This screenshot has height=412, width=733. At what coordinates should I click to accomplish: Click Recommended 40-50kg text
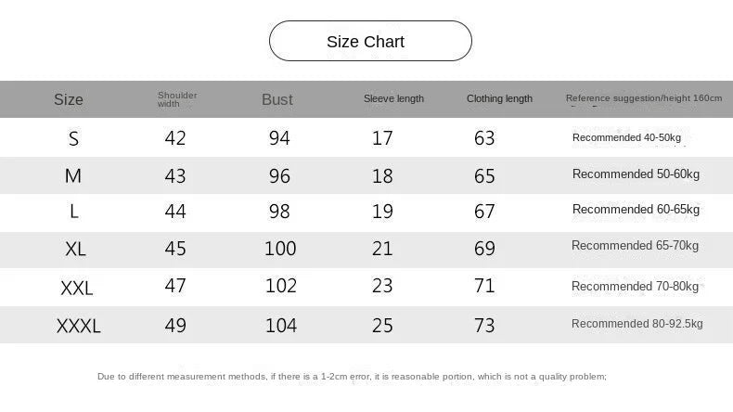[626, 137]
